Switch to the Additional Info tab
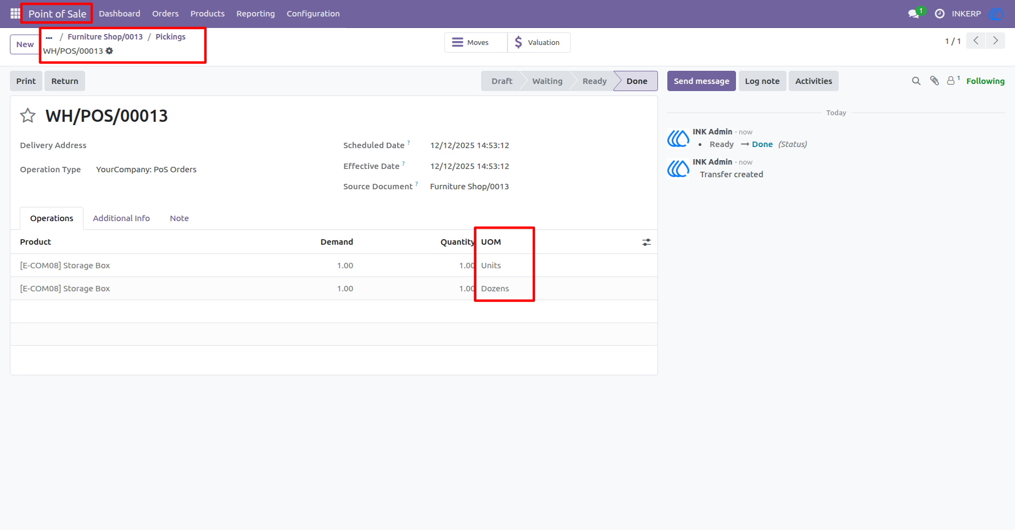 [121, 218]
